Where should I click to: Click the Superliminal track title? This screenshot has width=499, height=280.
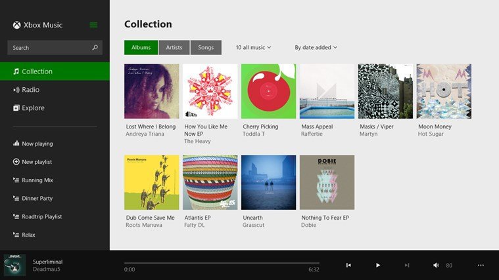click(x=48, y=262)
